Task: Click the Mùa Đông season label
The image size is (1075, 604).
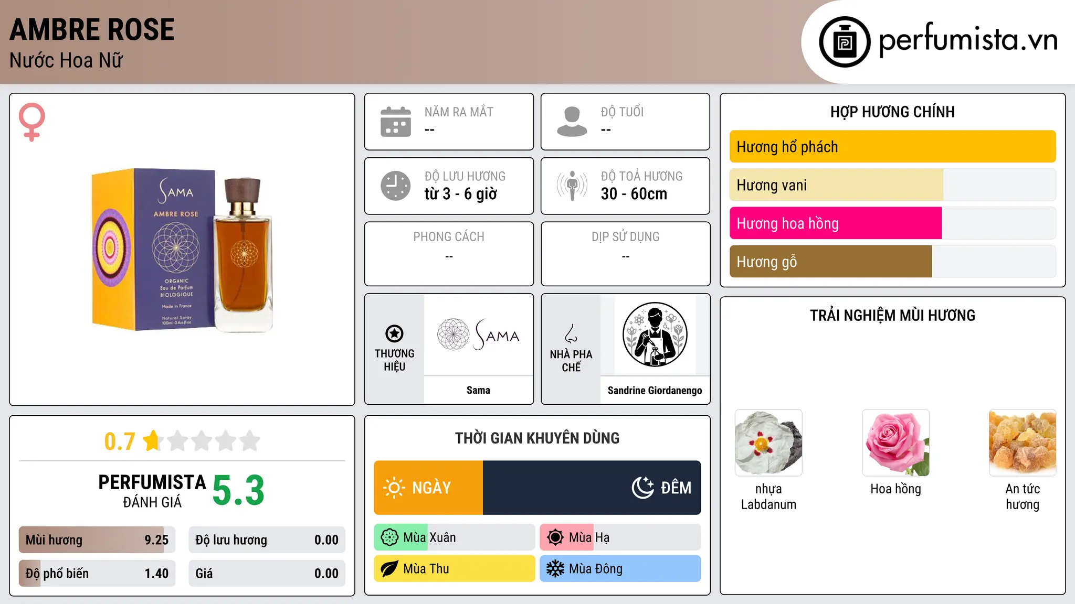Action: pos(596,569)
